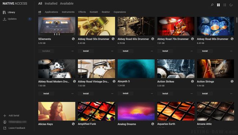238x135 pixels.
Task: Filter by Instruments category
Action: click(68, 12)
